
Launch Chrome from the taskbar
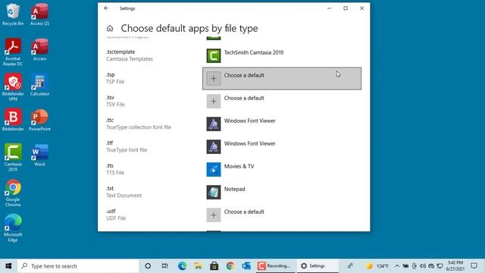(x=230, y=266)
